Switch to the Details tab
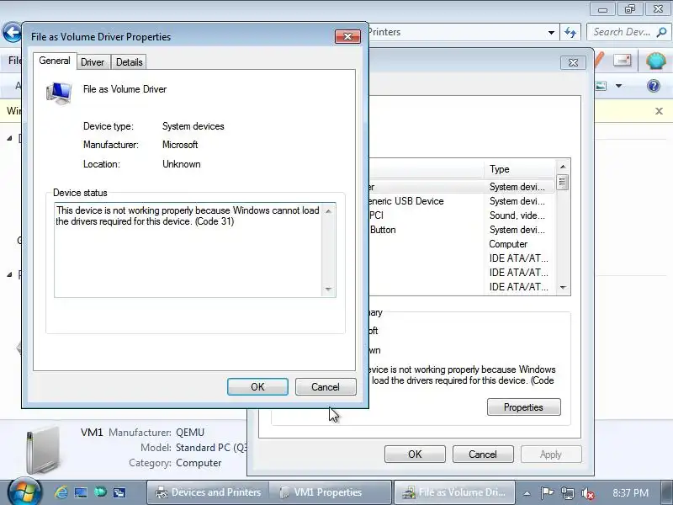 point(130,62)
